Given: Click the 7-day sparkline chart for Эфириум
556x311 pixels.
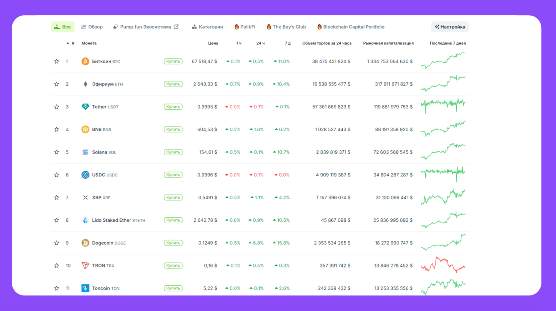Looking at the screenshot, I should point(443,84).
